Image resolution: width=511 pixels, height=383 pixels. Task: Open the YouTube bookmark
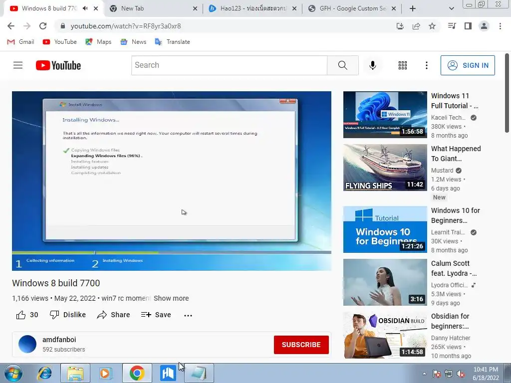click(x=60, y=42)
